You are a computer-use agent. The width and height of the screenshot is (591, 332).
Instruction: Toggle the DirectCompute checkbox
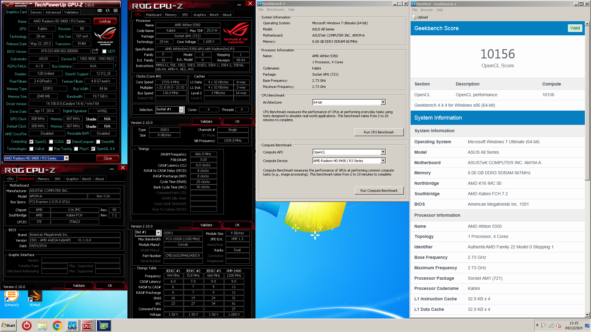(x=69, y=142)
